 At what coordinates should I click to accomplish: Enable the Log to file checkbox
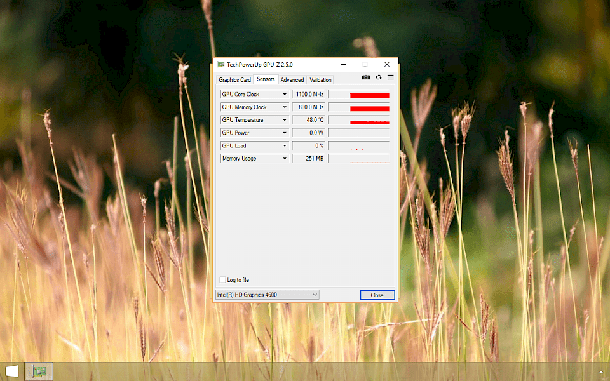(x=223, y=280)
